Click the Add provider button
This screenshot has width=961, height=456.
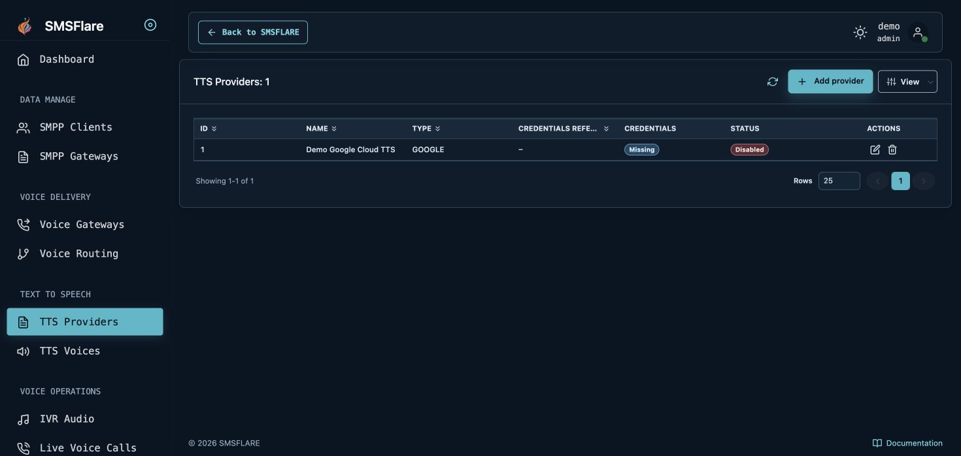830,82
